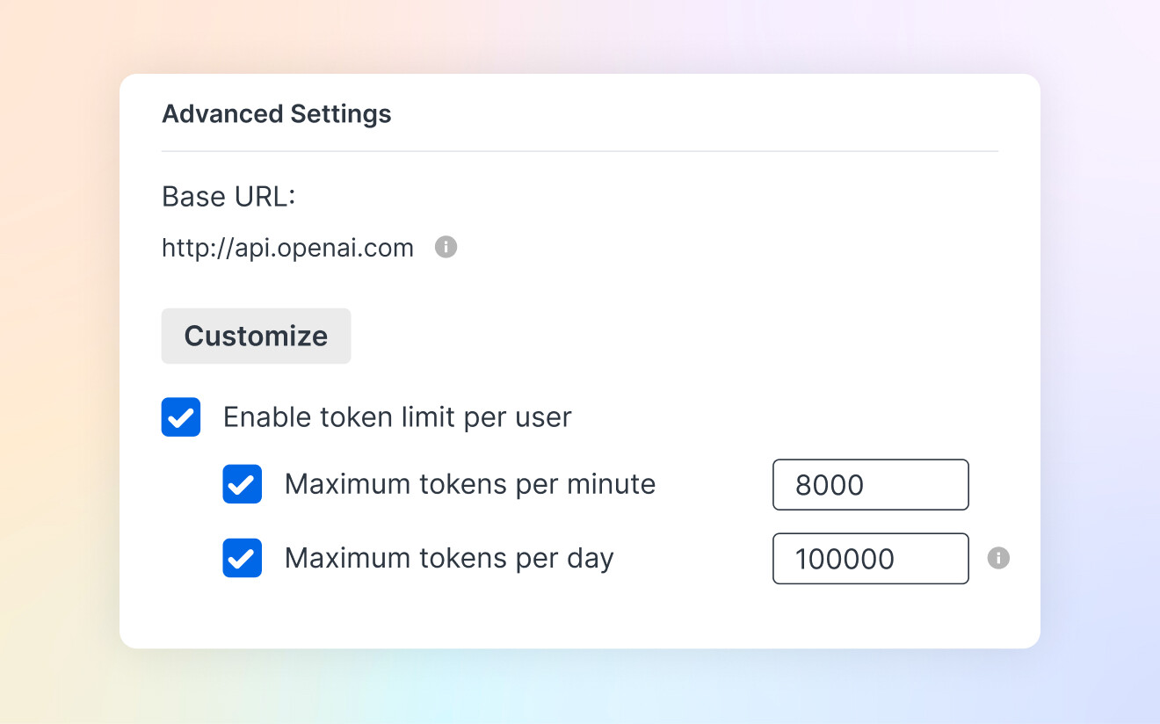The height and width of the screenshot is (724, 1160).
Task: Show base URL help via gray info icon
Action: [x=446, y=248]
